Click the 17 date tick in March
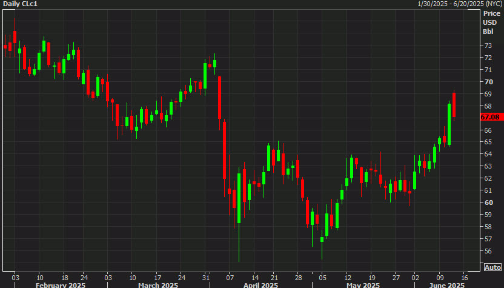Viewport: 504px width, 288px height. click(x=157, y=277)
